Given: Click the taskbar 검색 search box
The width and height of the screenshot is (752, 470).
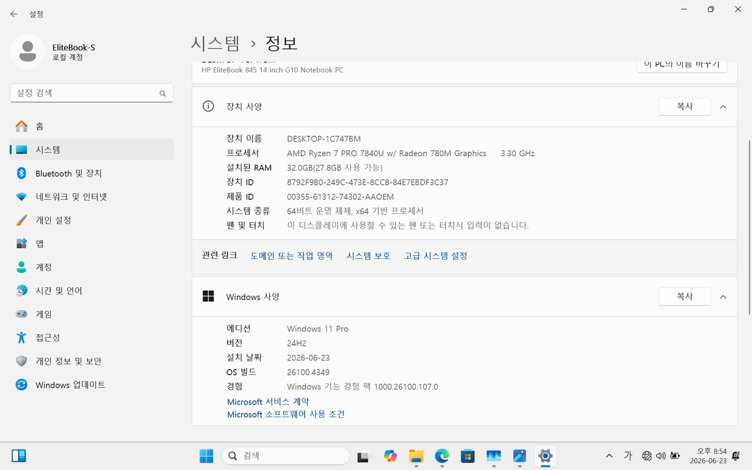Looking at the screenshot, I should (286, 456).
